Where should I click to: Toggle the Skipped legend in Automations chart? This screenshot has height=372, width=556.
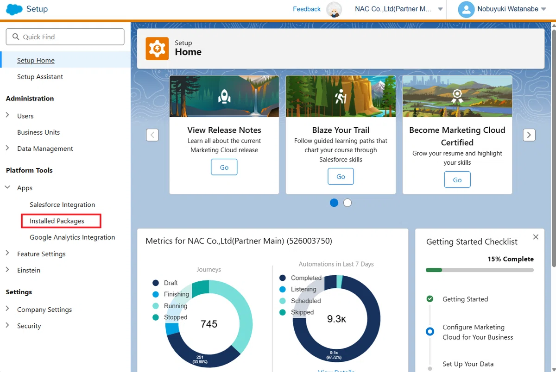[x=297, y=312]
